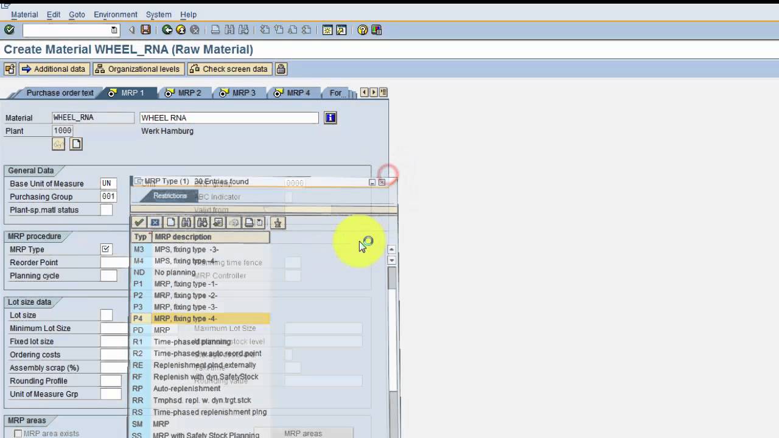Click the Generate Shortcut icon
Viewport: 779px width, 438px height.
click(341, 30)
